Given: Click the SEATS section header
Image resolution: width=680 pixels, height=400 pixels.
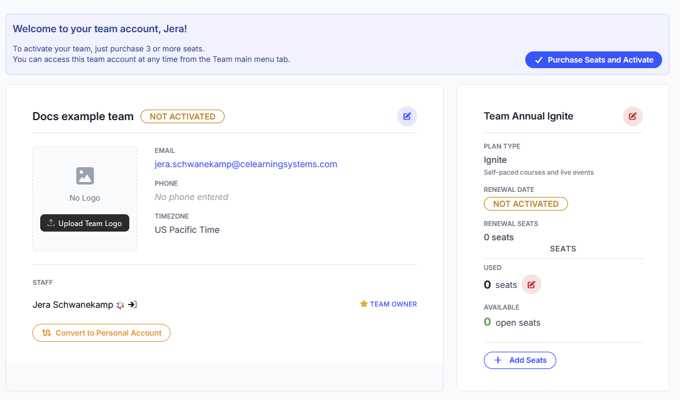Looking at the screenshot, I should click(563, 248).
